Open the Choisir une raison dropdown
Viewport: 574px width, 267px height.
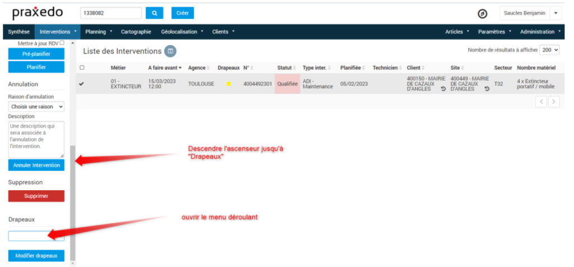[36, 106]
